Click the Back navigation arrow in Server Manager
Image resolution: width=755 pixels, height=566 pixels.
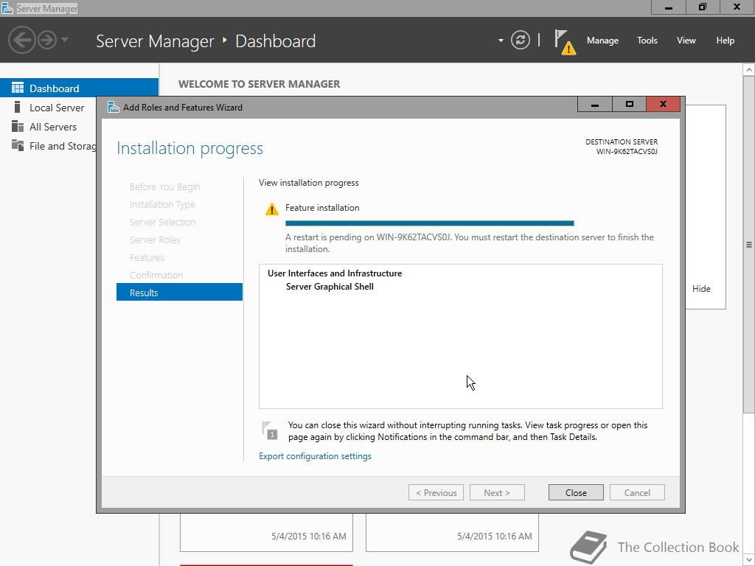pos(21,40)
